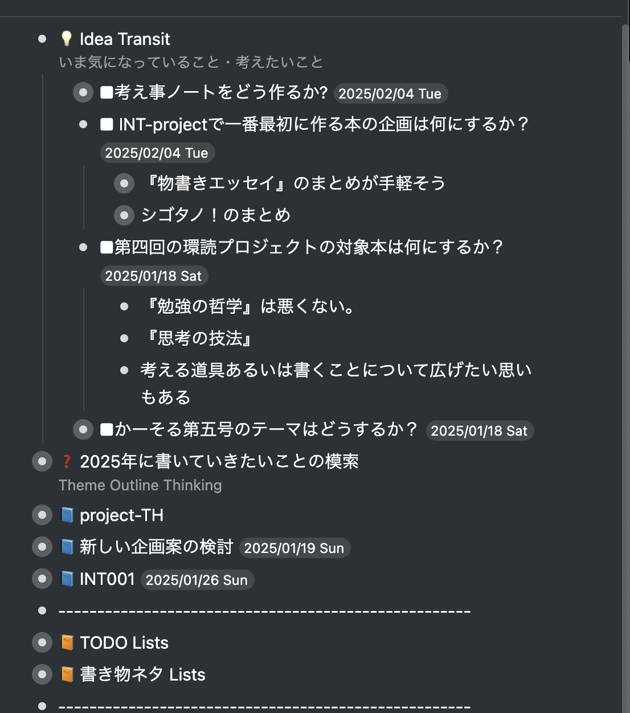Click the 2025/01/26 Sun date badge on INT001
This screenshot has width=630, height=713.
click(x=197, y=580)
